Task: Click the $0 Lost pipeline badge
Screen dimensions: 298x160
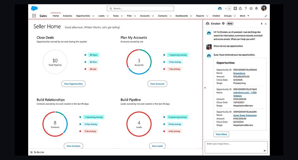Action: 93,69
